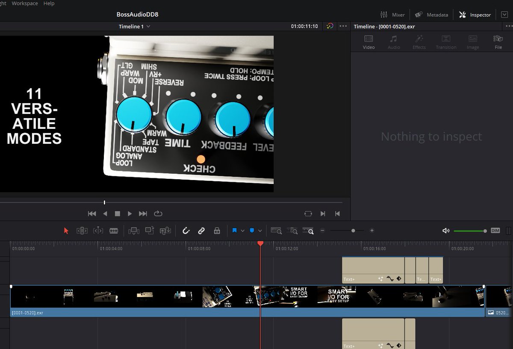
Task: Click the red timeline playhead marker
Action: [260, 243]
